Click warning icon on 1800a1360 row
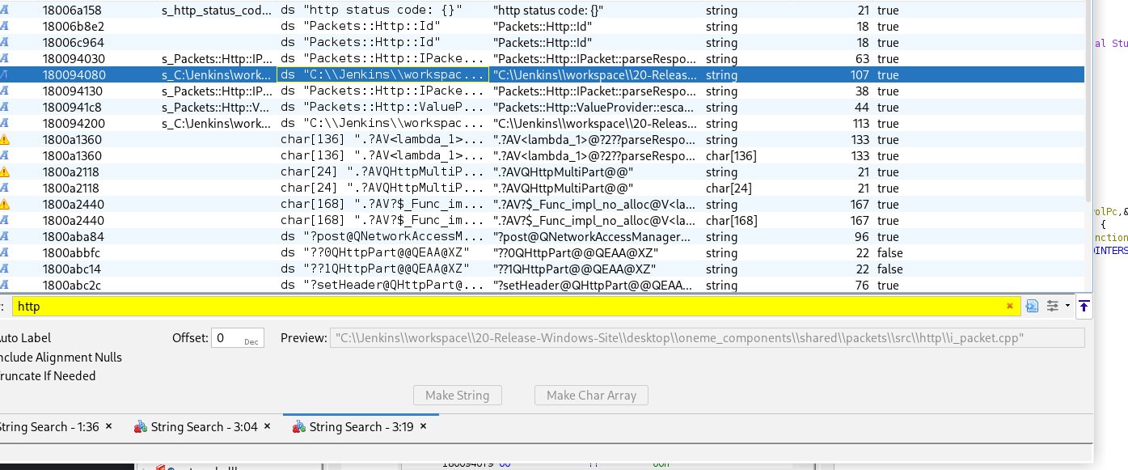This screenshot has height=470, width=1128. click(x=4, y=140)
